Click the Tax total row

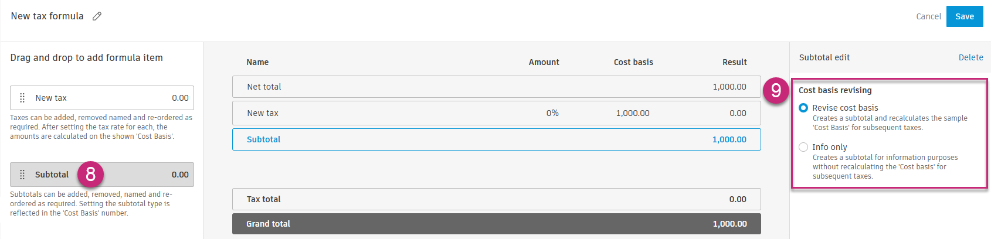pos(496,199)
